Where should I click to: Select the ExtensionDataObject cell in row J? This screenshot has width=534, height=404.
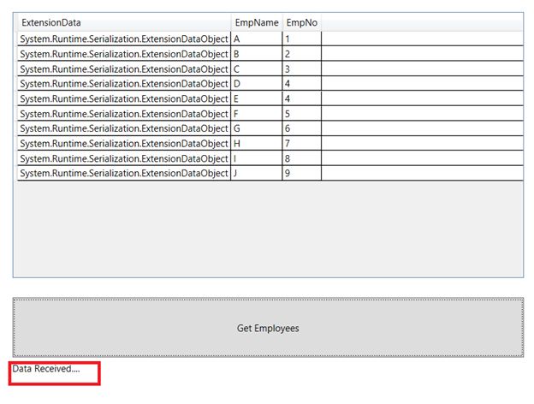124,173
